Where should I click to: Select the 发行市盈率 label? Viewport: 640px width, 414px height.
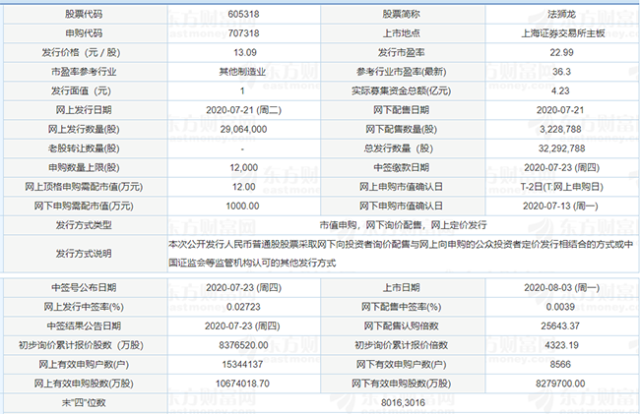pos(401,52)
